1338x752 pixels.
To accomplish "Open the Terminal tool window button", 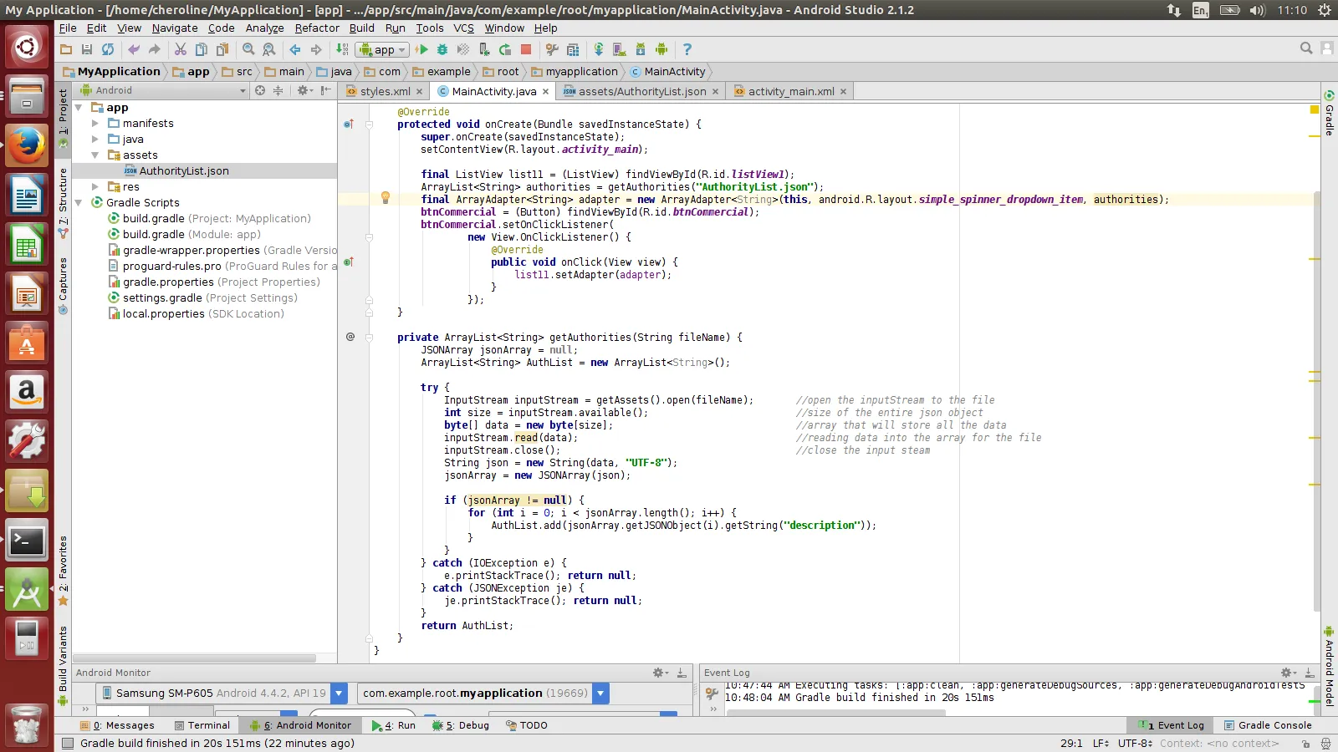I will (202, 725).
